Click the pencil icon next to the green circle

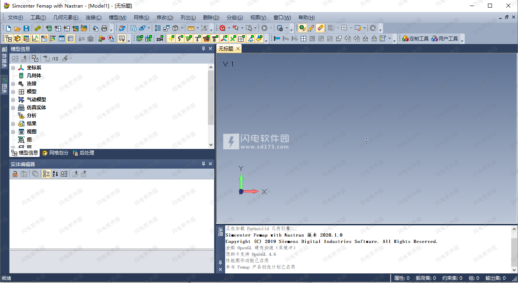click(311, 28)
